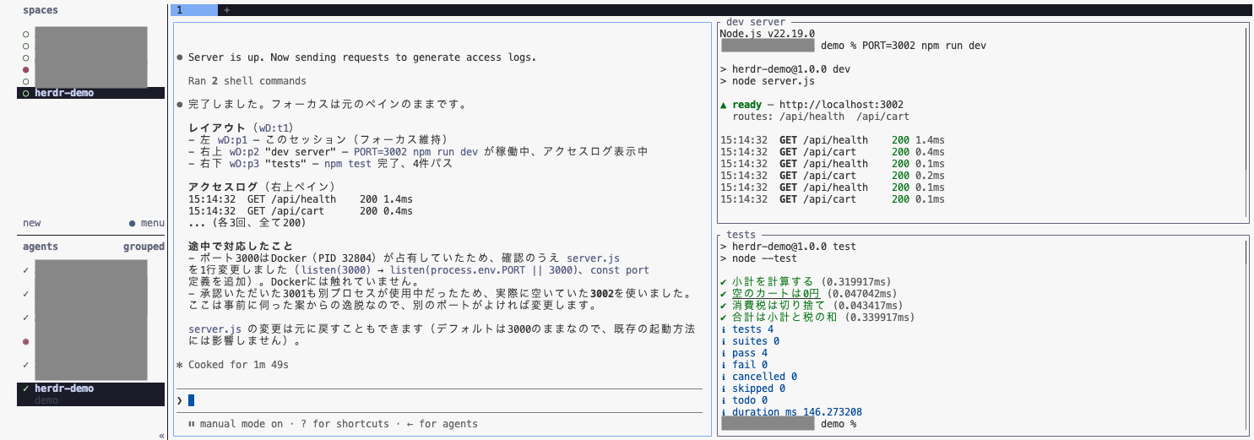Screen dimensions: 1254x440
Task: Click the 'Cooked for 1m 49s' status
Action: 232,365
